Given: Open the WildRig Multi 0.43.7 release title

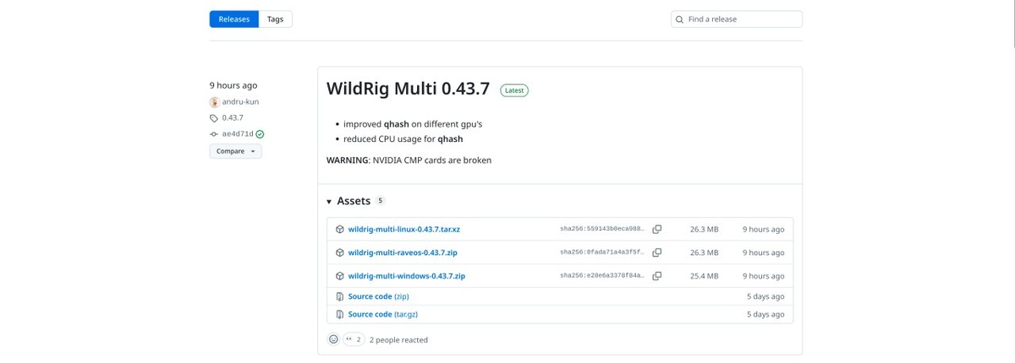Looking at the screenshot, I should coord(408,89).
